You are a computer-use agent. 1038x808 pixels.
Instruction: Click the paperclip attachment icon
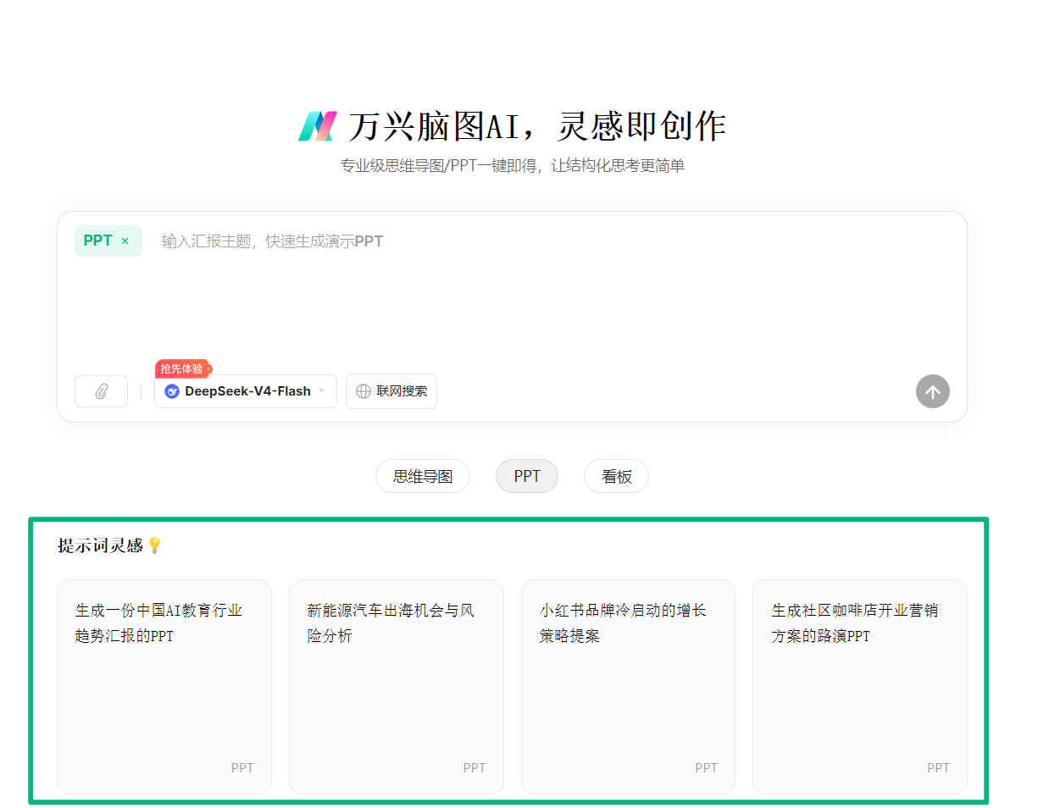click(102, 391)
